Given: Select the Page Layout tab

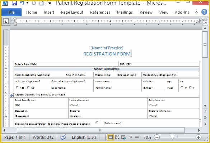Looking at the screenshot, I should tap(72, 12).
